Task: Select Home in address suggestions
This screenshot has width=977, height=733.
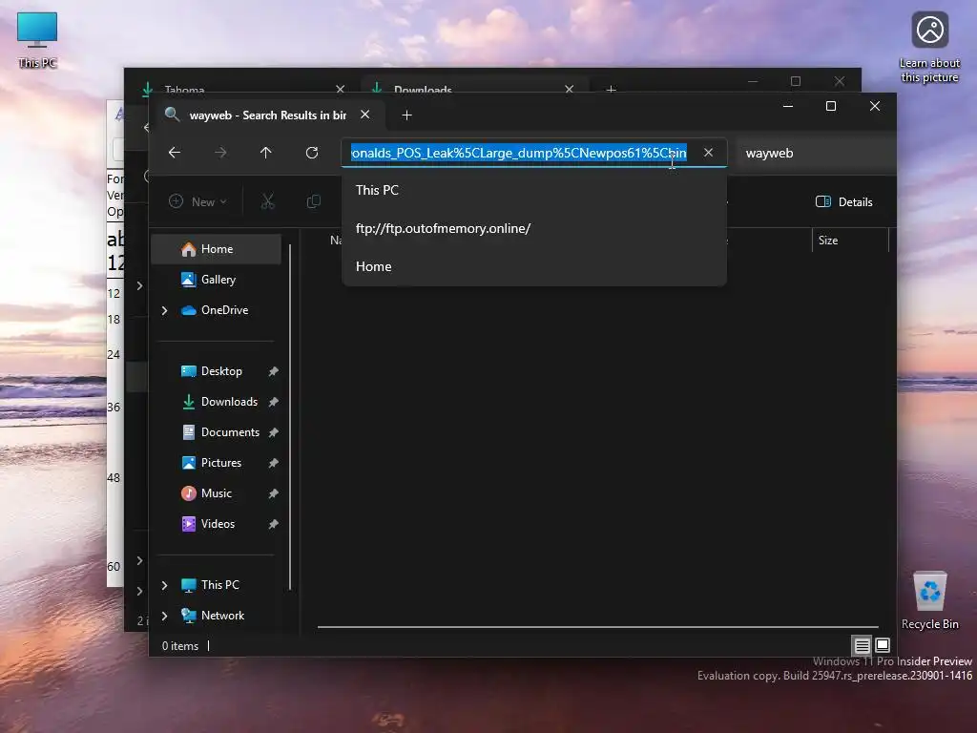Action: coord(534,266)
